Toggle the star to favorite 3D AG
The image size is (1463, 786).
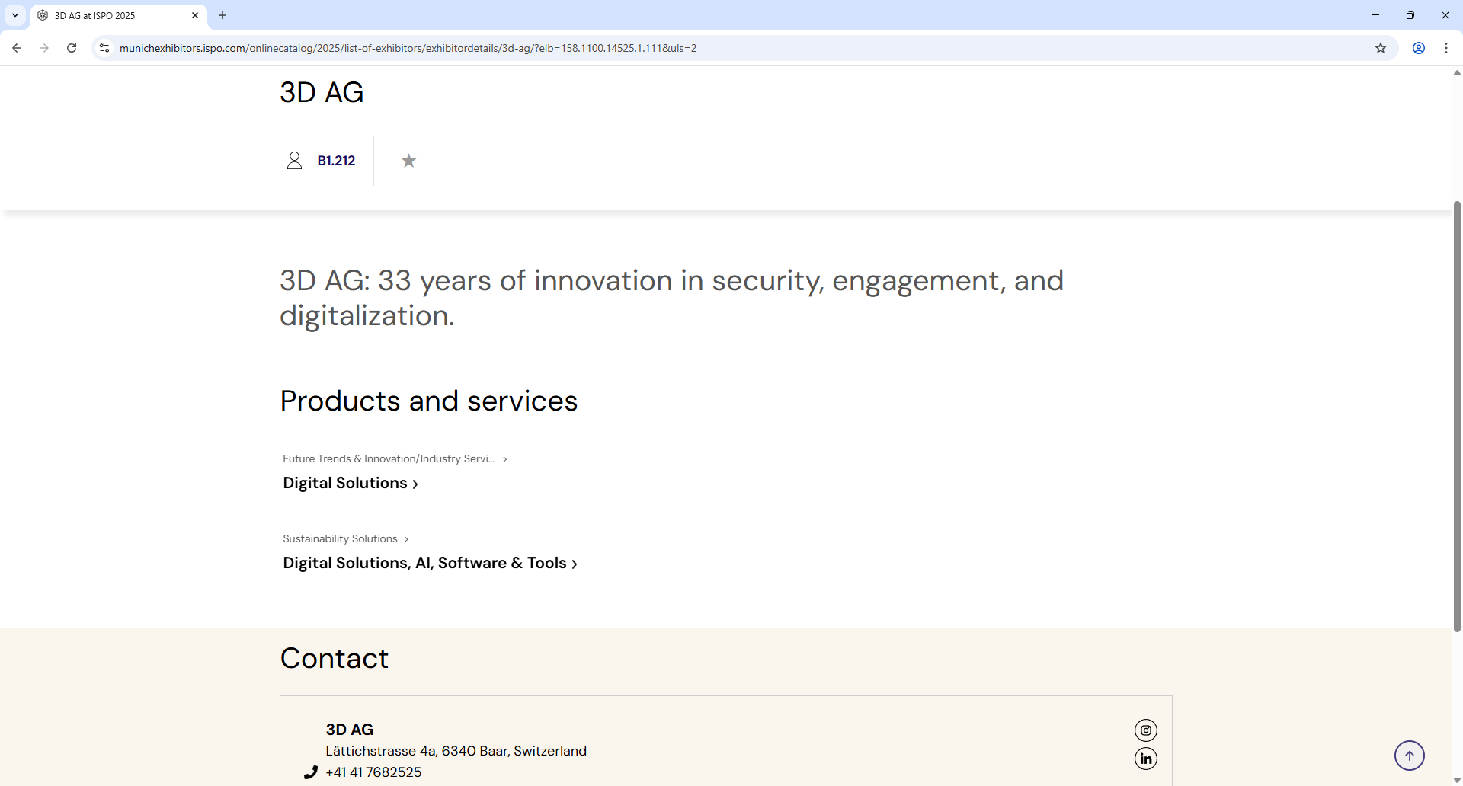click(x=409, y=161)
